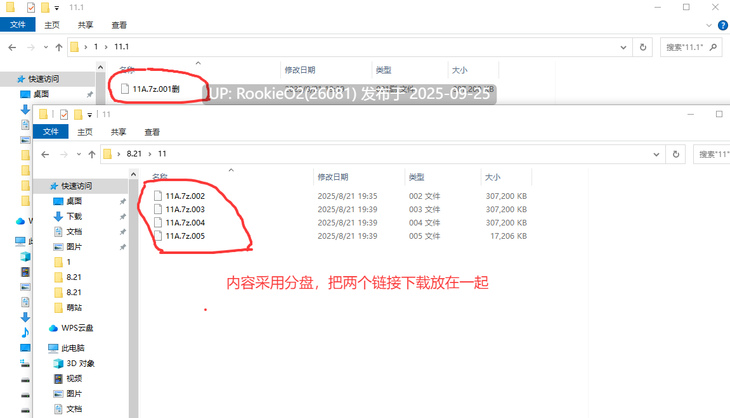
Task: Click sidebar scroll-up arrow in the 11.1 window
Action: pos(101,67)
